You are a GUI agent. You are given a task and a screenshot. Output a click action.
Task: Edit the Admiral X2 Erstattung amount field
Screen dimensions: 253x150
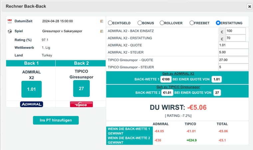point(236,38)
